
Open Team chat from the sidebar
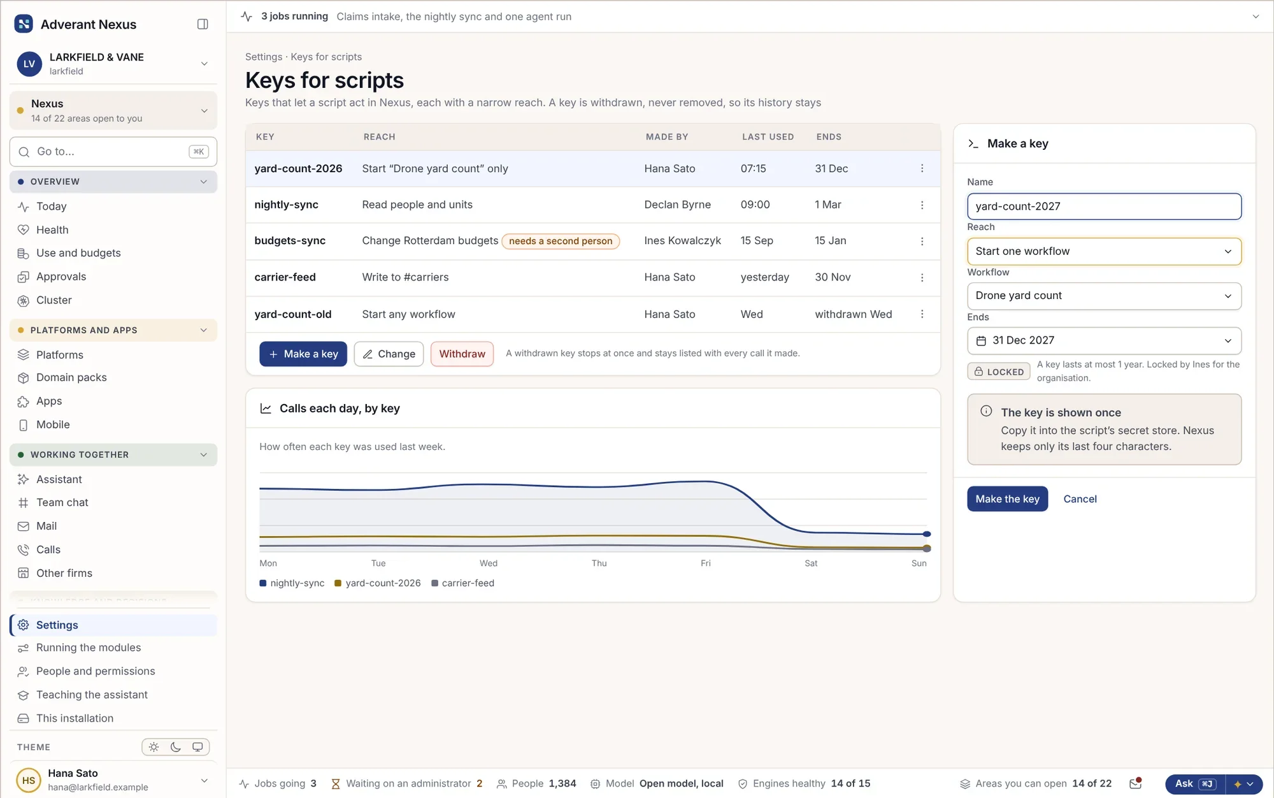point(113,502)
